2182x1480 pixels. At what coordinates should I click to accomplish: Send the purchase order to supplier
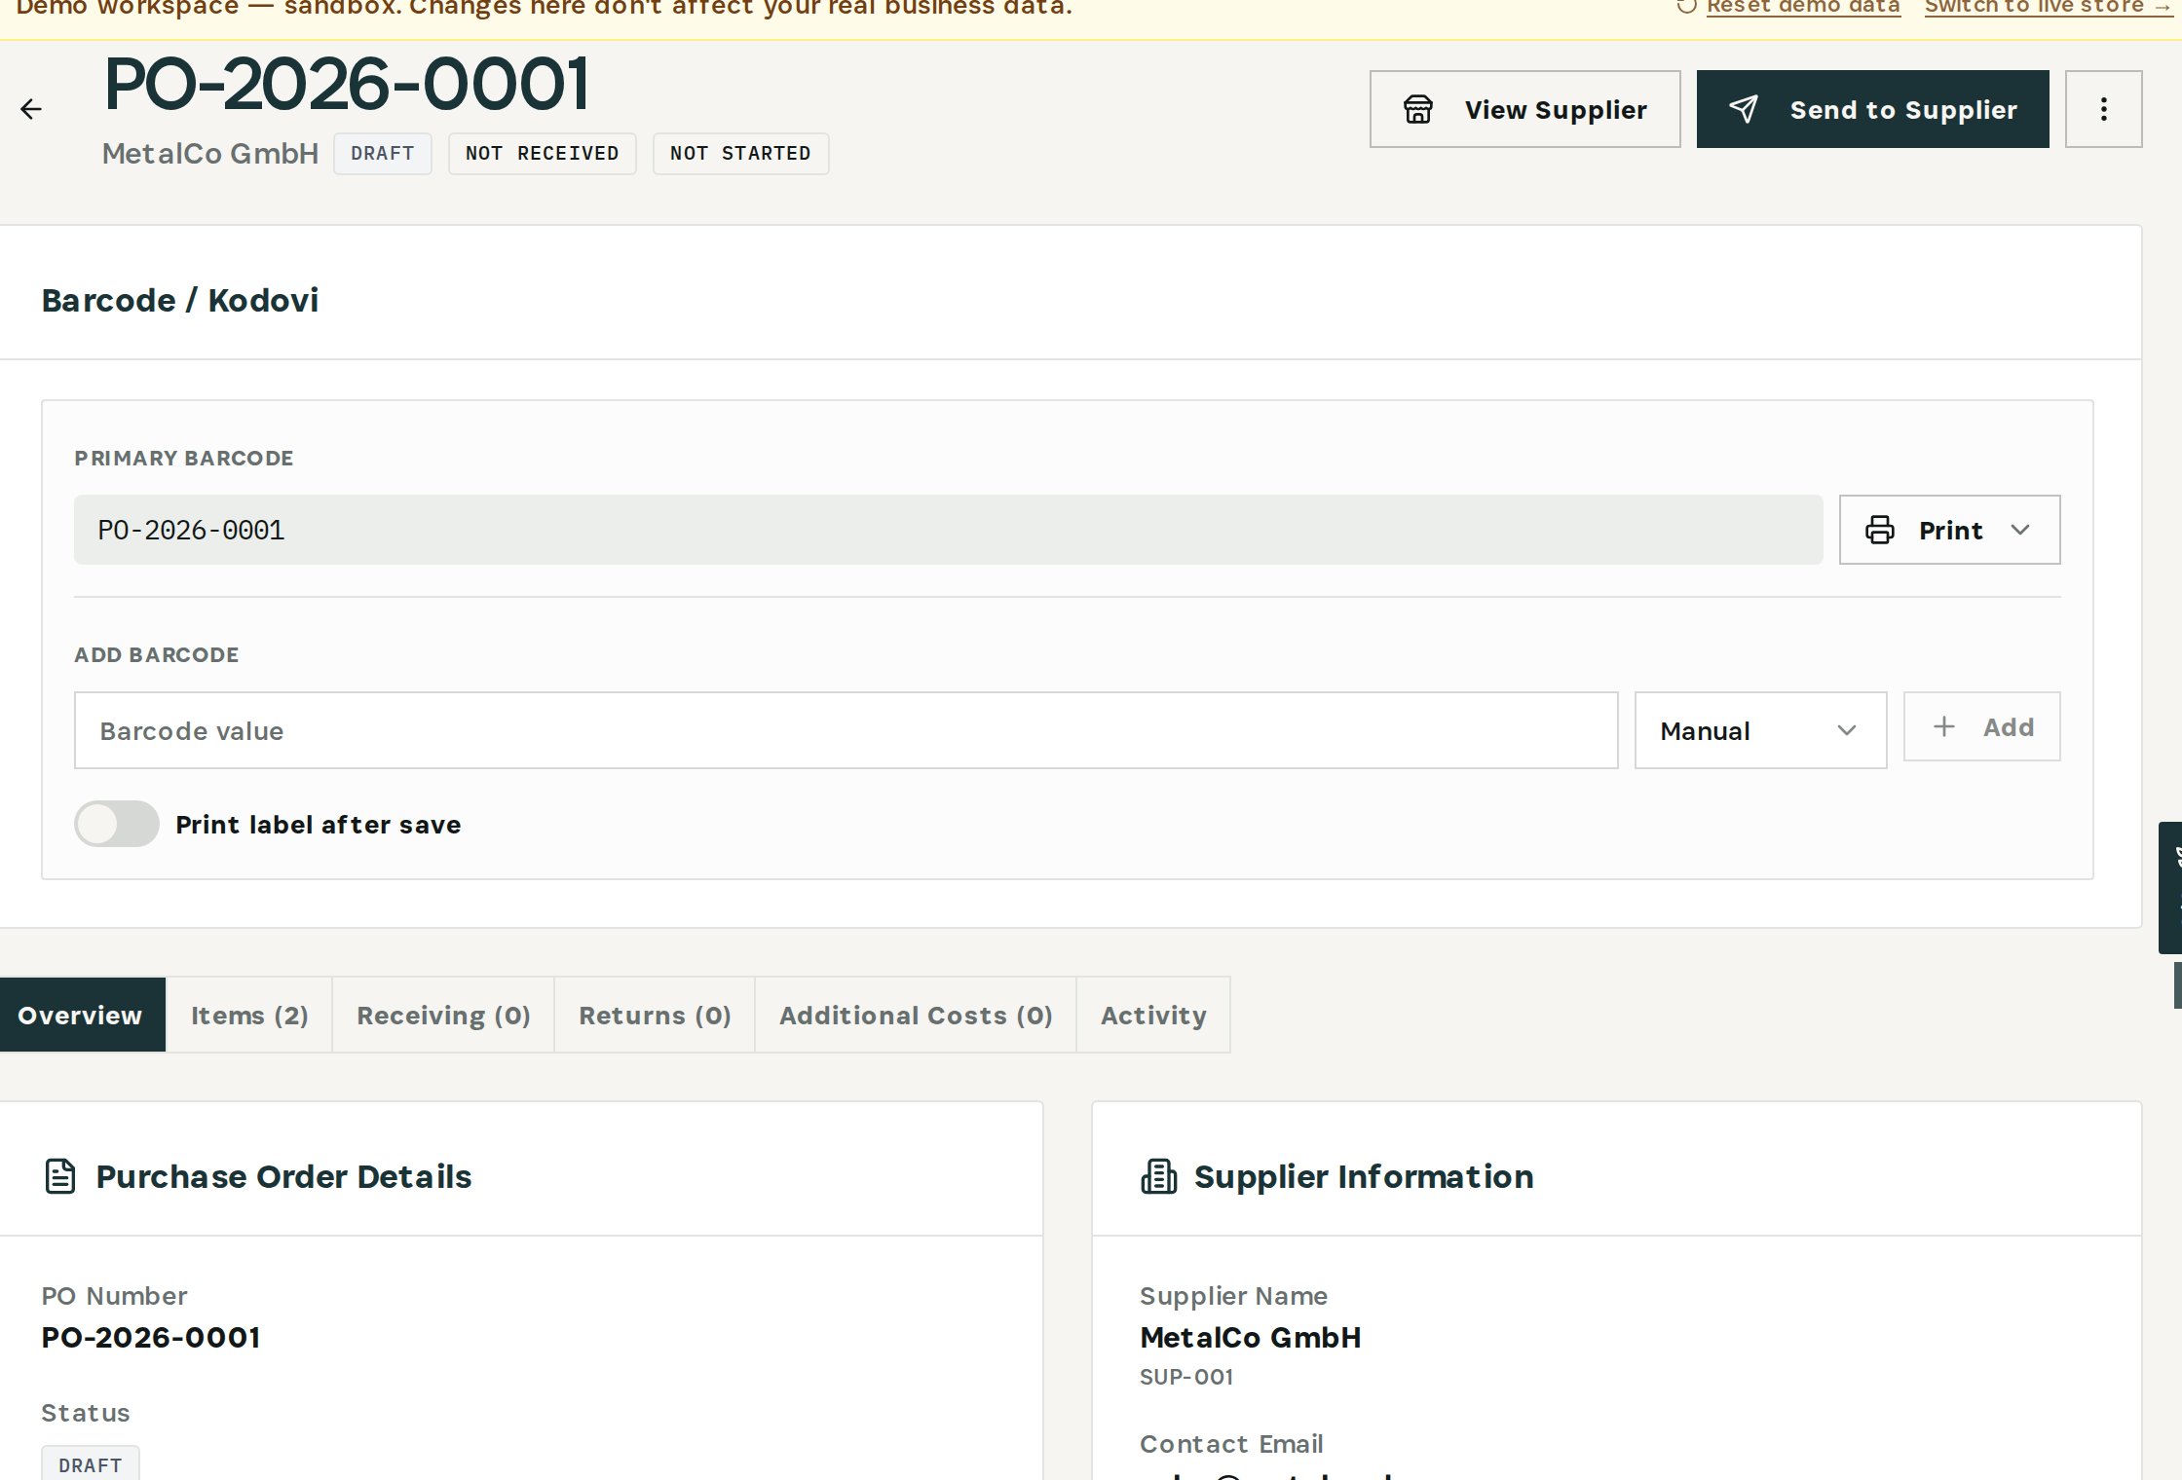coord(1872,109)
